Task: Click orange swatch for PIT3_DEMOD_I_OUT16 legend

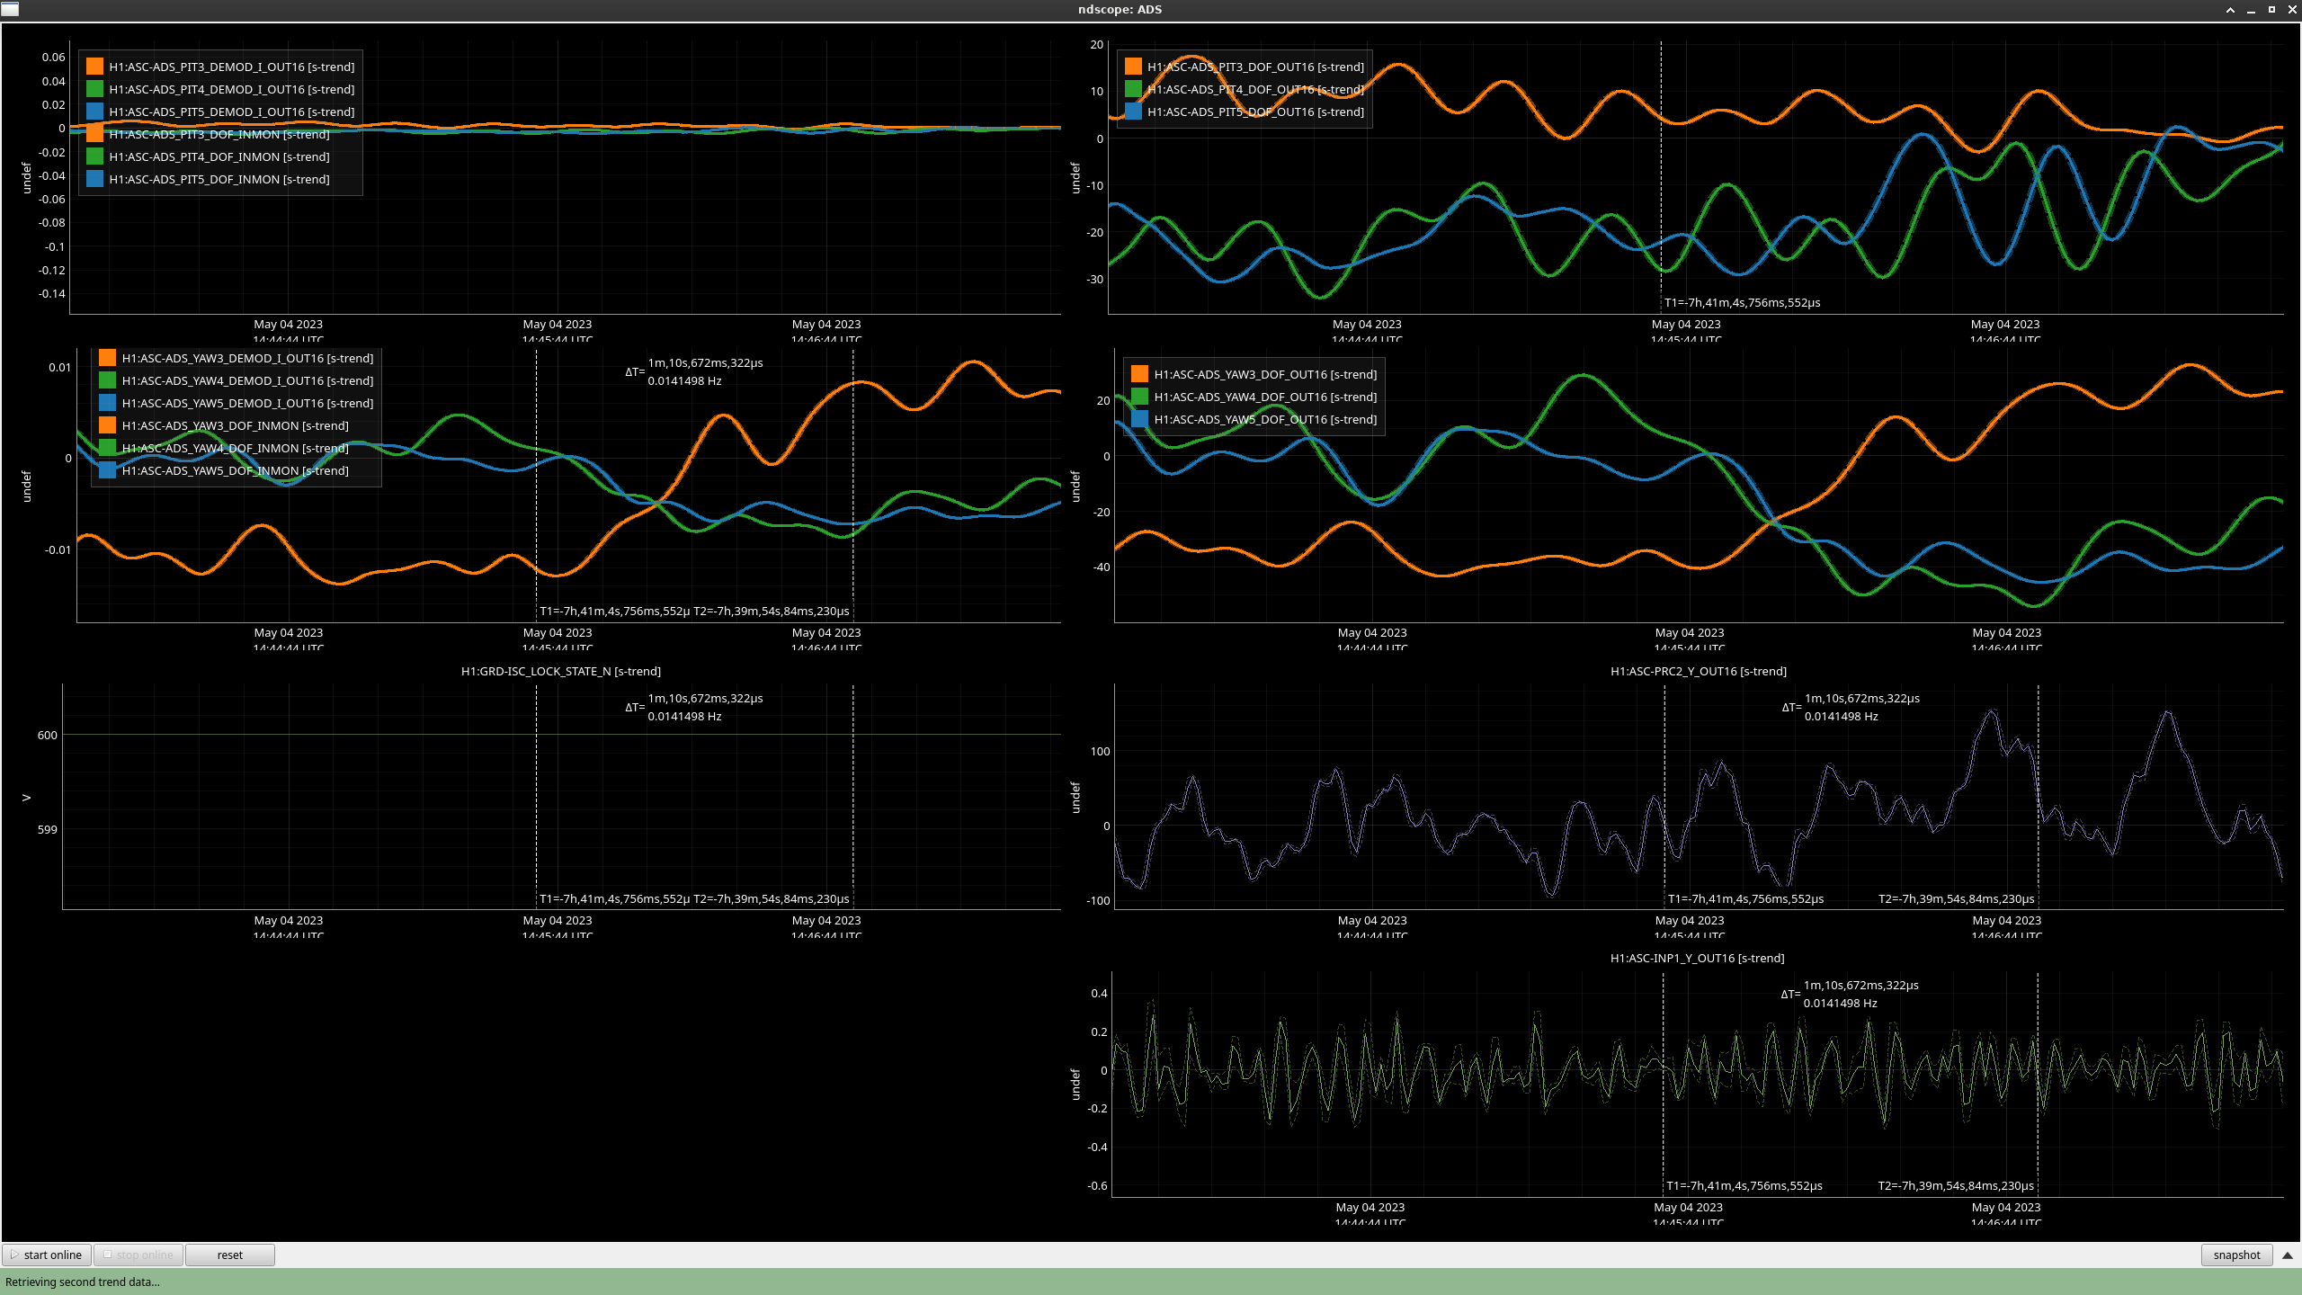Action: tap(94, 67)
